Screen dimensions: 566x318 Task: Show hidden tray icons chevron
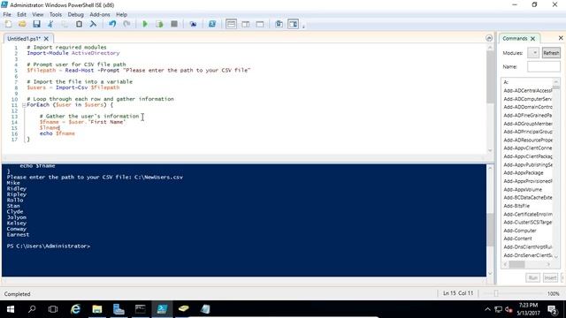tap(487, 309)
